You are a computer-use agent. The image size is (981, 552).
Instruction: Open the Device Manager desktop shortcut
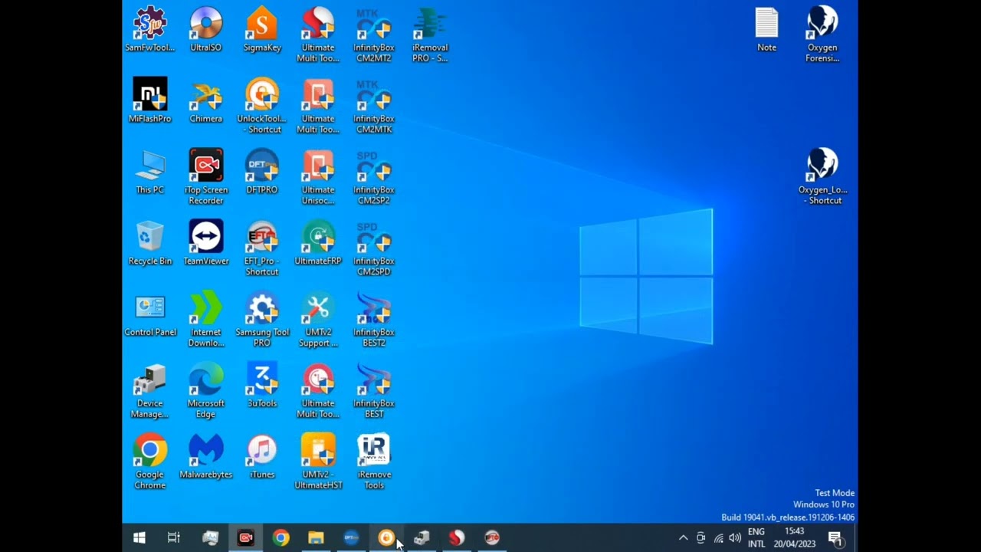point(149,391)
